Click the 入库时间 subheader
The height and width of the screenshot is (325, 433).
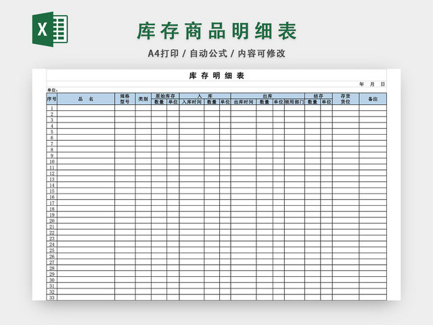point(191,102)
